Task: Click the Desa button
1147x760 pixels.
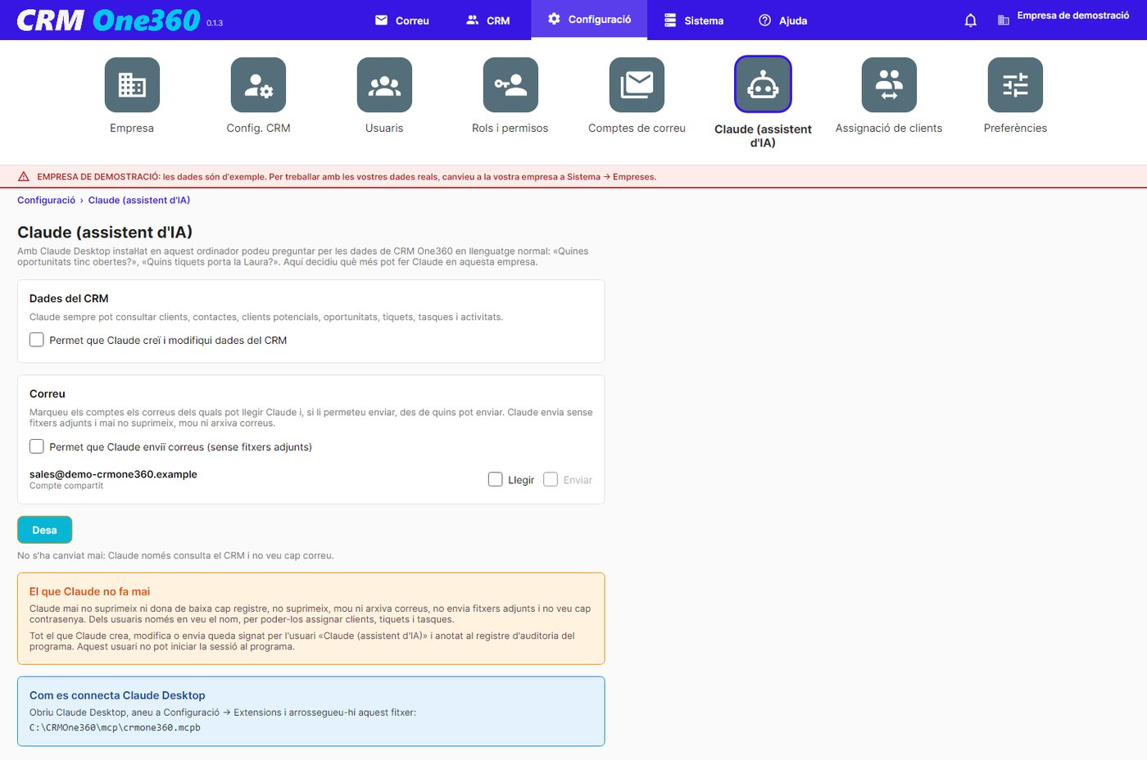Action: pyautogui.click(x=45, y=530)
